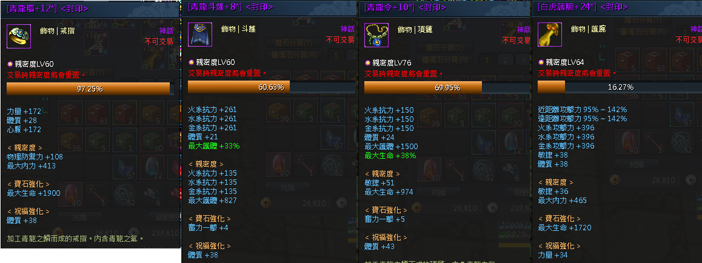The image size is (702, 263).
Task: Click the gold coin icon left of 28,810 in the bracer panel
Action: (x=614, y=180)
